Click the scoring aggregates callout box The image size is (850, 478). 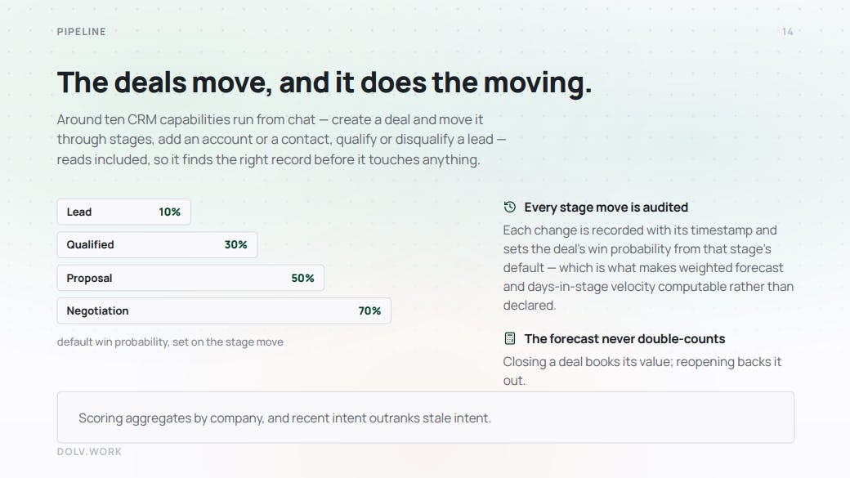[x=426, y=418]
